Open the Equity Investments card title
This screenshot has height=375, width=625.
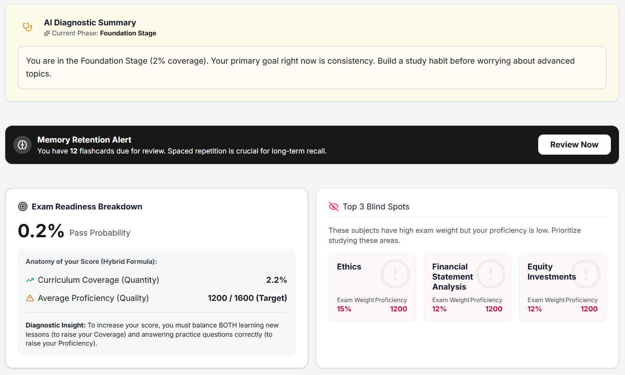[x=552, y=272]
